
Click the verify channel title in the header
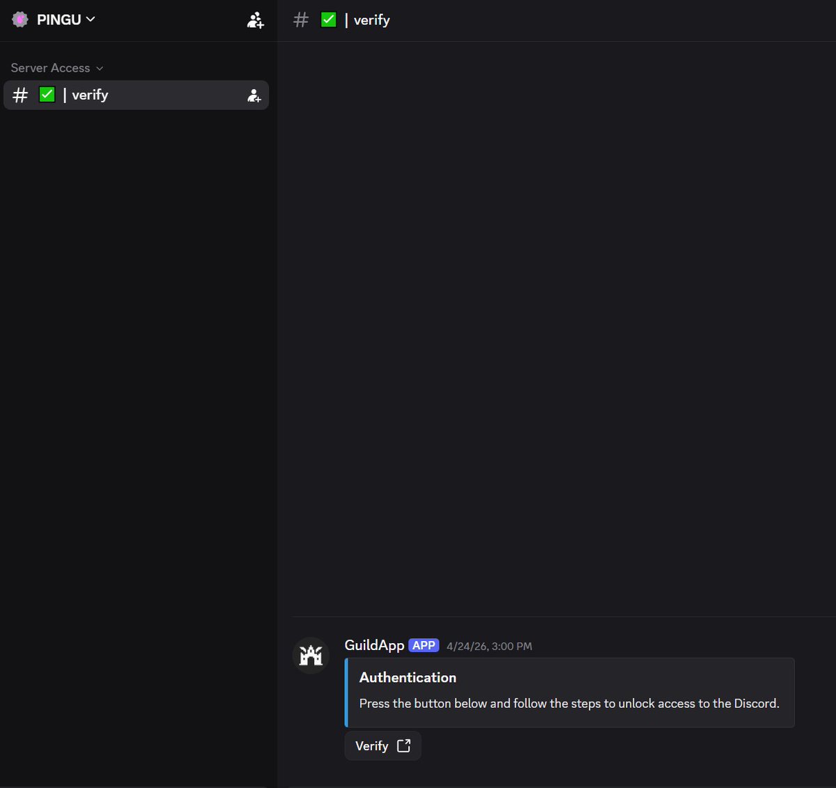point(371,20)
